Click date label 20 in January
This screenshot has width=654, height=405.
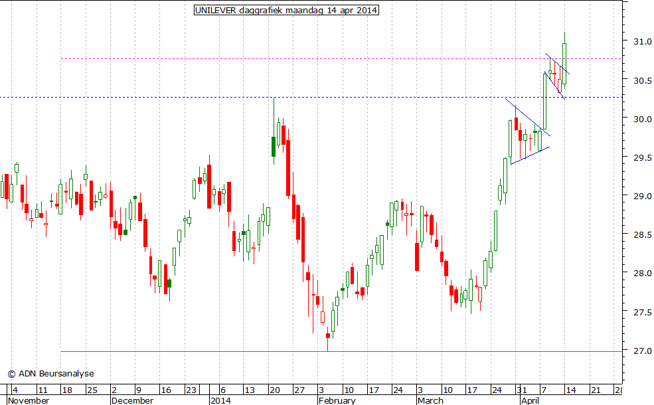[x=275, y=390]
